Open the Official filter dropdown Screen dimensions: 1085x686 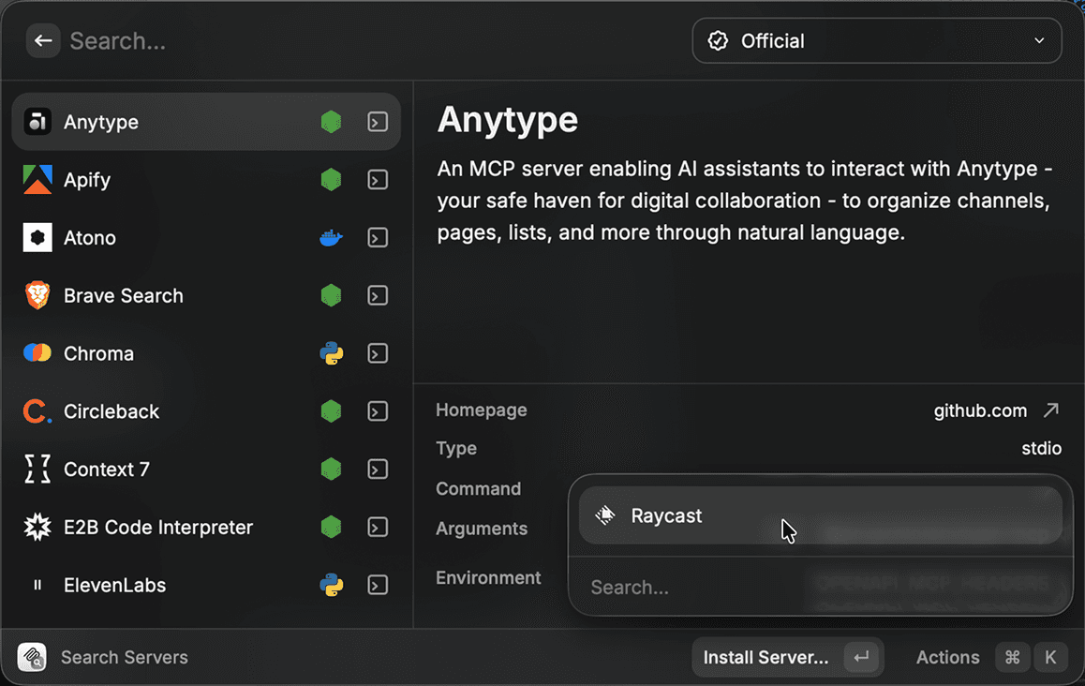click(x=877, y=41)
